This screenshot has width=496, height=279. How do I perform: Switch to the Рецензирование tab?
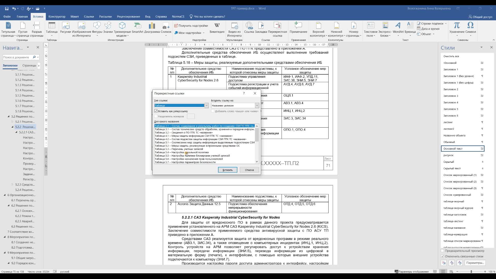tap(128, 17)
